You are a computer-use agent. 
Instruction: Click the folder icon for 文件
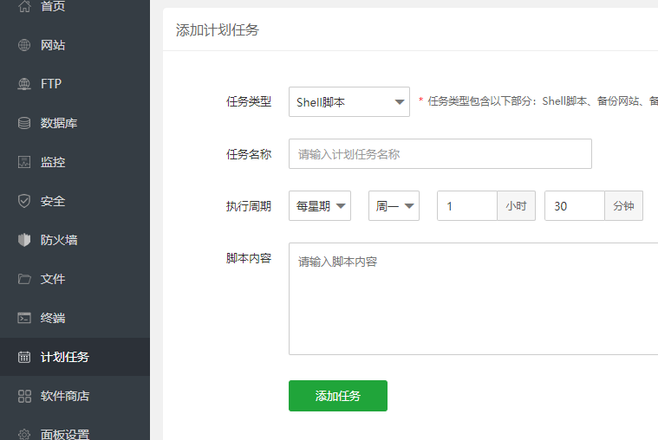click(24, 279)
